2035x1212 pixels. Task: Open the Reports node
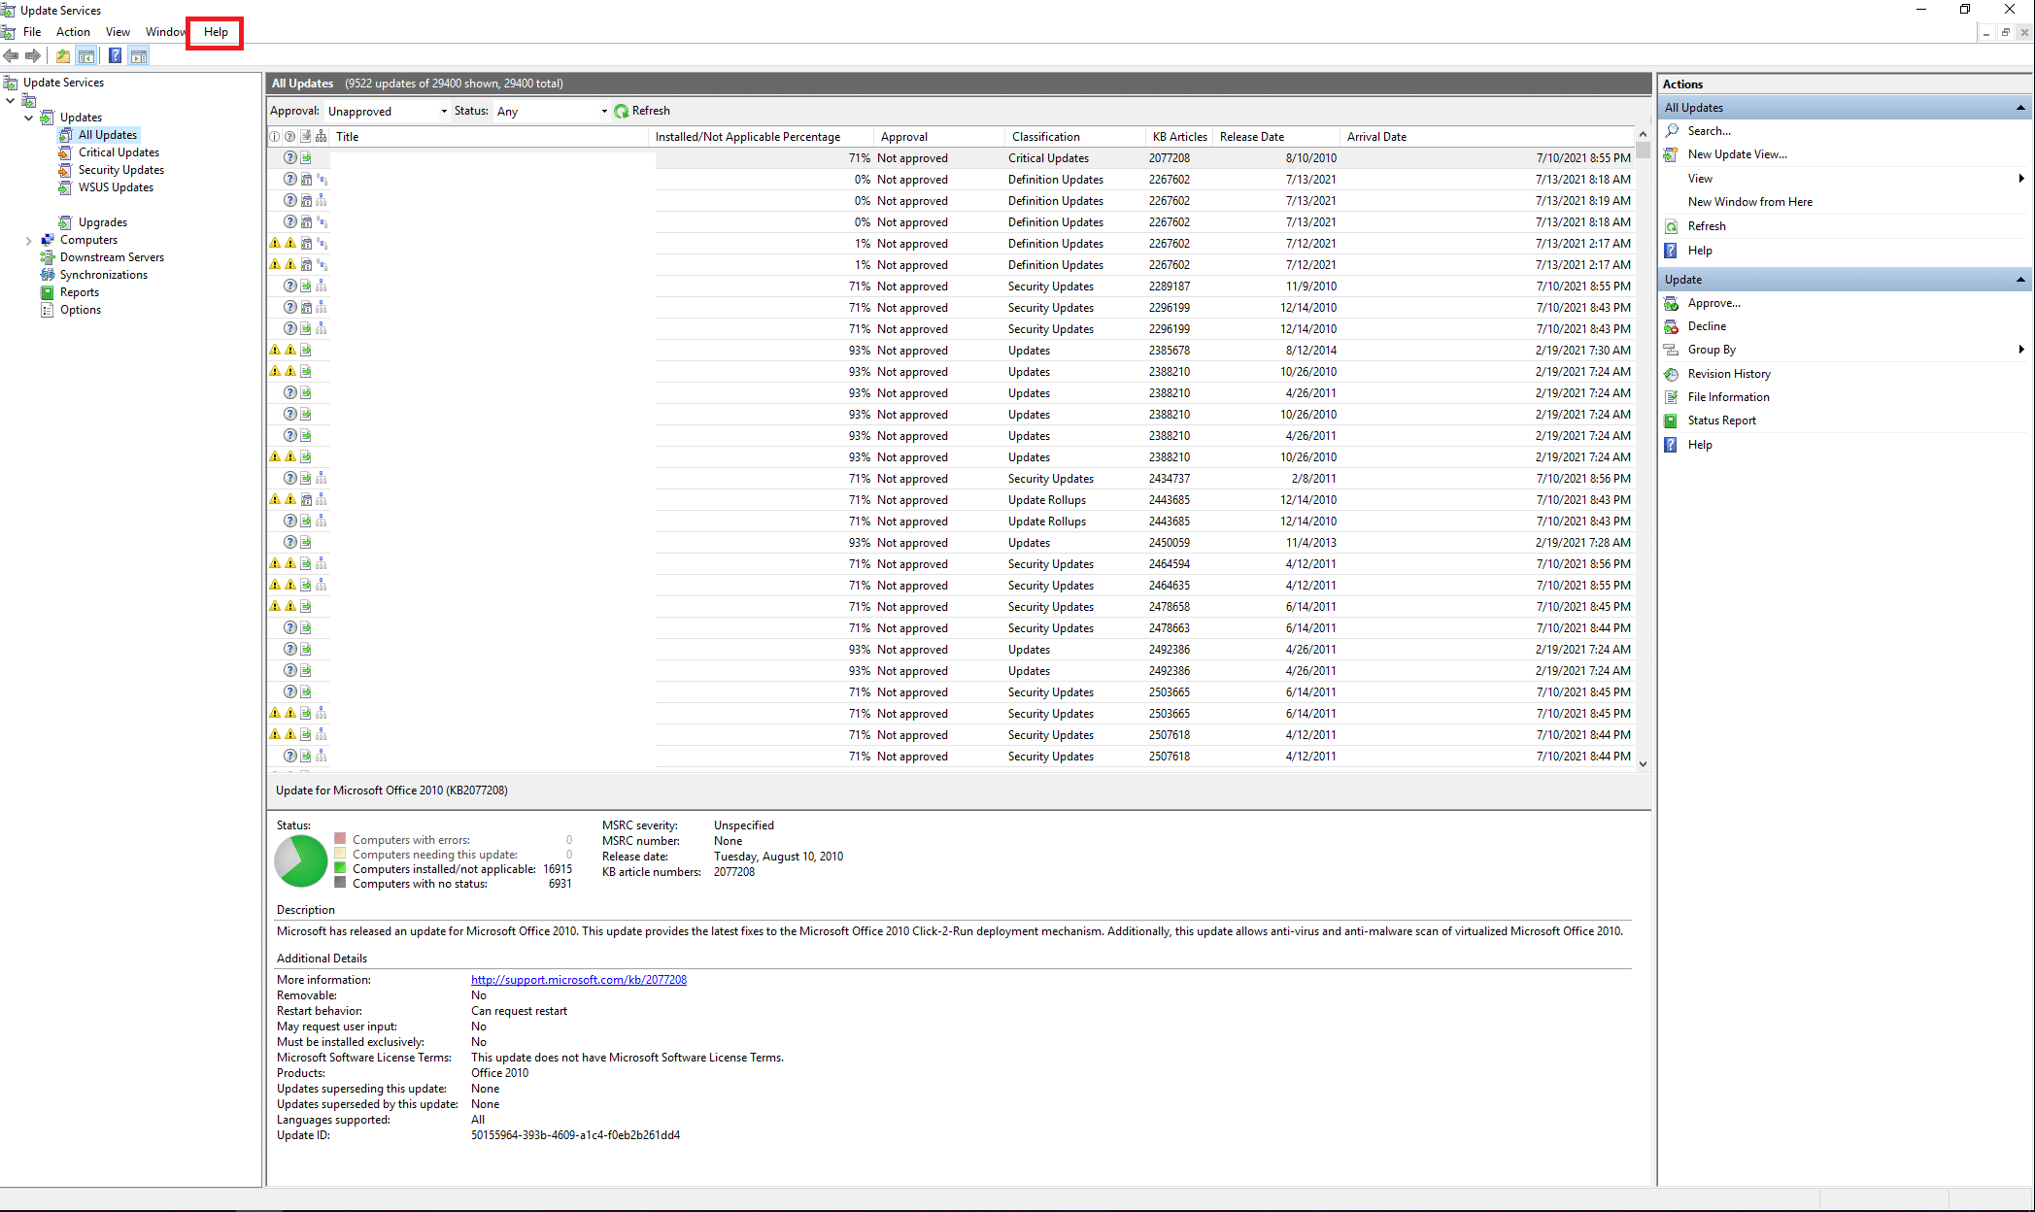[x=79, y=292]
